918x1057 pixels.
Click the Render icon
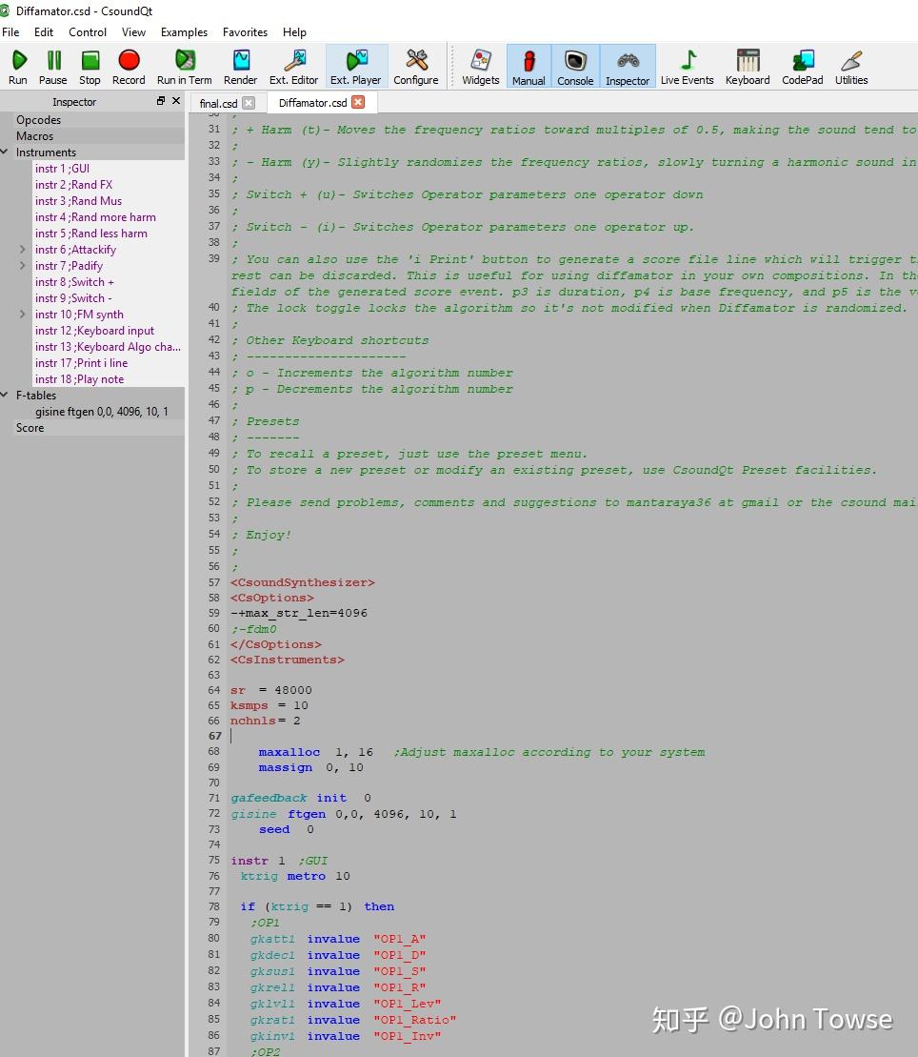point(241,66)
